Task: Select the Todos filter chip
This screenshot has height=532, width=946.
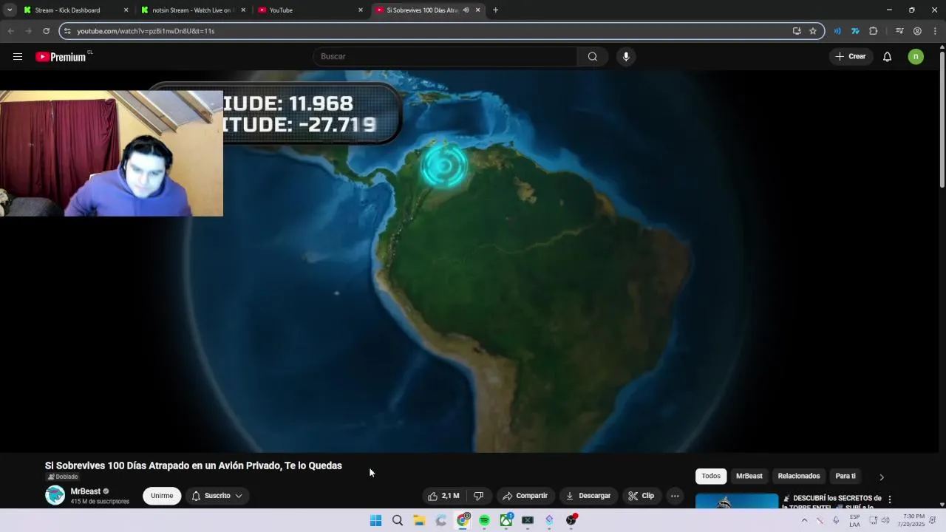Action: click(x=711, y=476)
